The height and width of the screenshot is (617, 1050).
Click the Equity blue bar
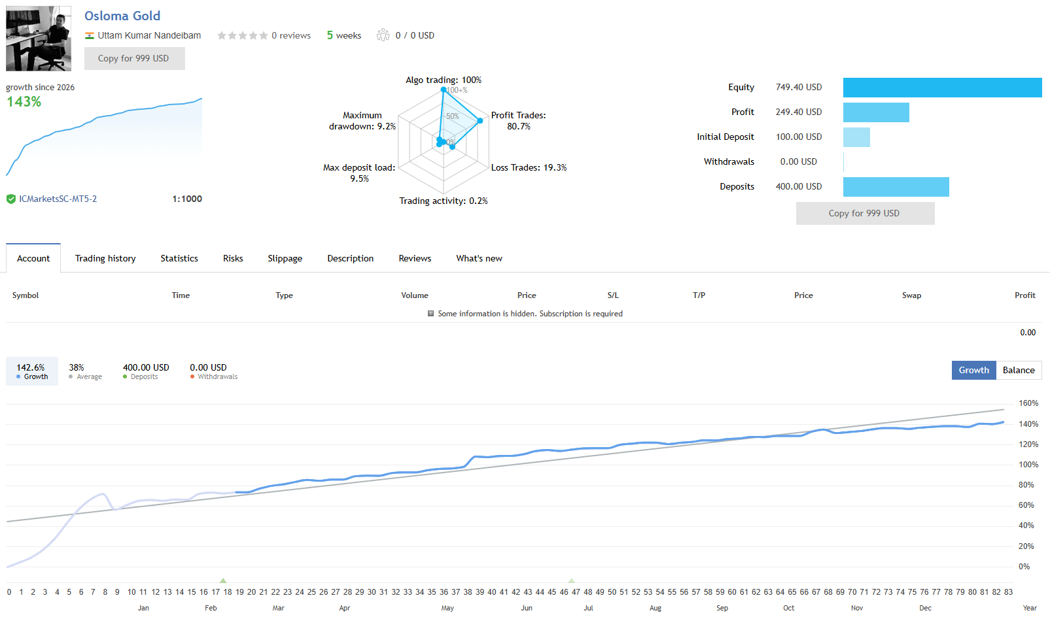[x=942, y=88]
